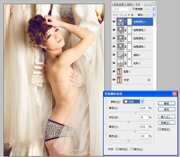Image resolution: width=180 pixels, height=157 pixels.
Task: Click the mask link icon on 选取颜色 1
Action: (125, 46)
